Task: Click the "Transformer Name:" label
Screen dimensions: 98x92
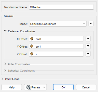Action: 16,7
